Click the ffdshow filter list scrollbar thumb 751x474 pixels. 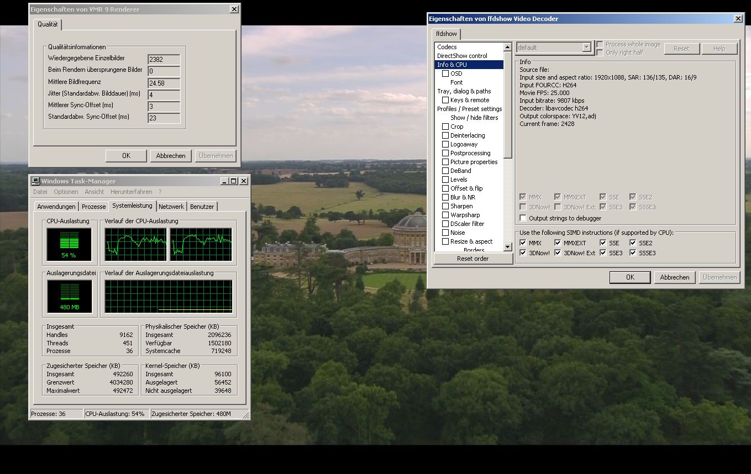click(x=508, y=105)
